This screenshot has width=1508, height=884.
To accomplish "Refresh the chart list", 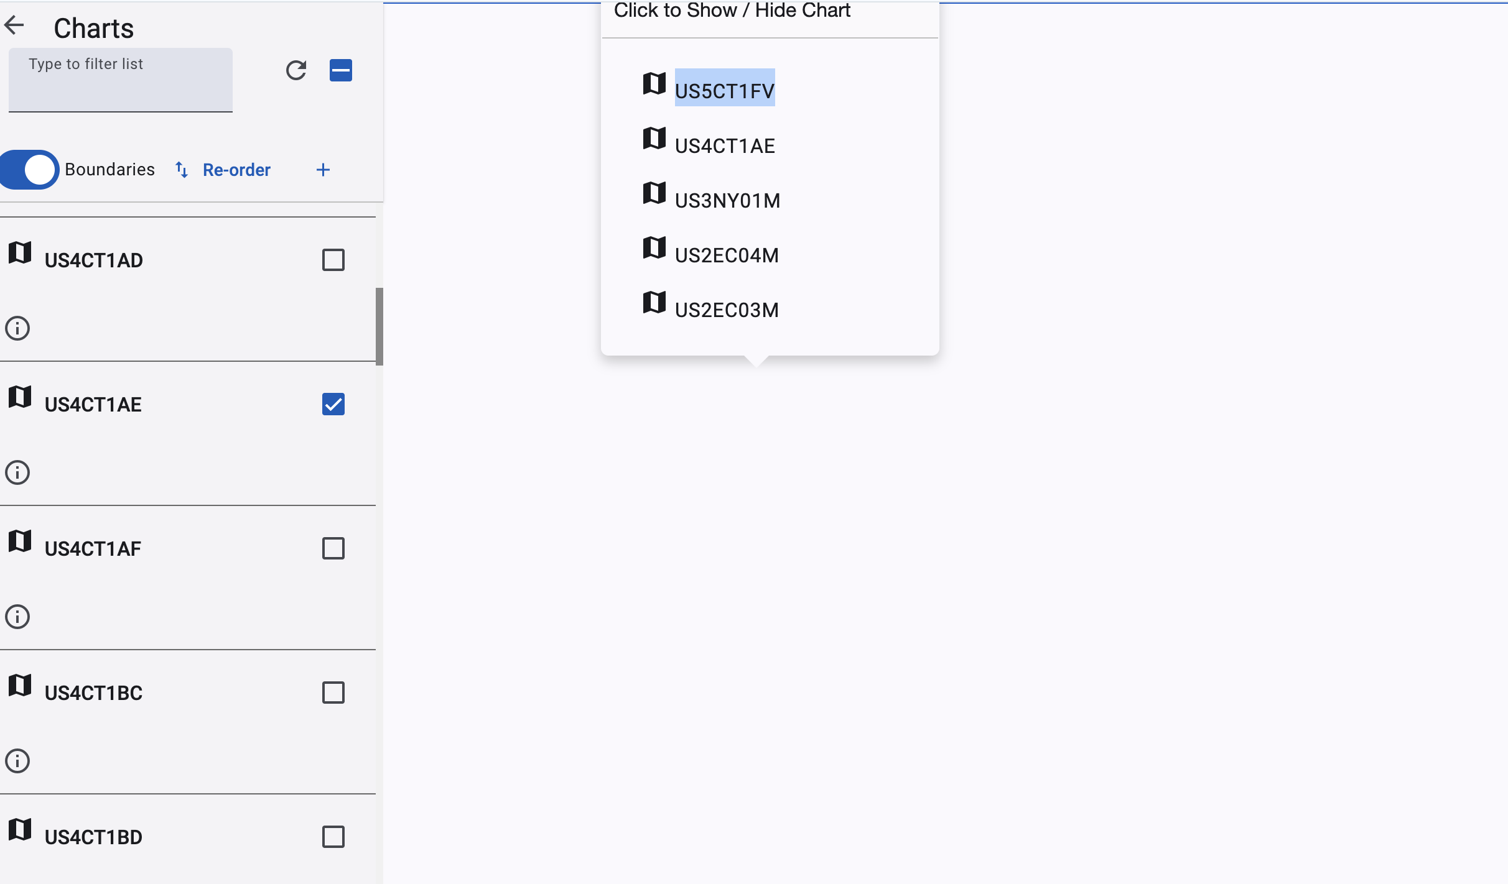I will coord(296,70).
